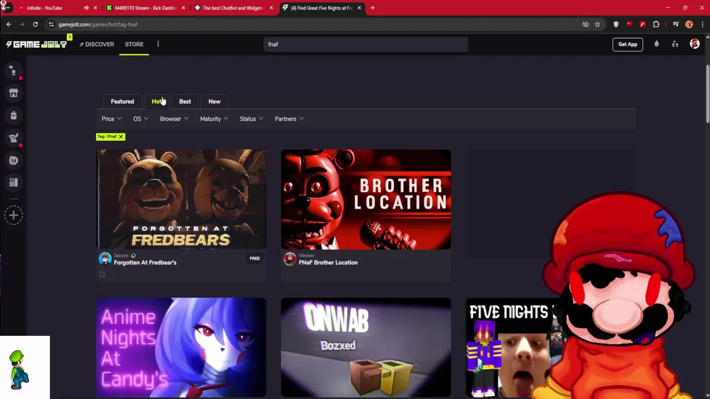This screenshot has width=710, height=399.
Task: Remove the #fnaf tag filter
Action: 120,136
